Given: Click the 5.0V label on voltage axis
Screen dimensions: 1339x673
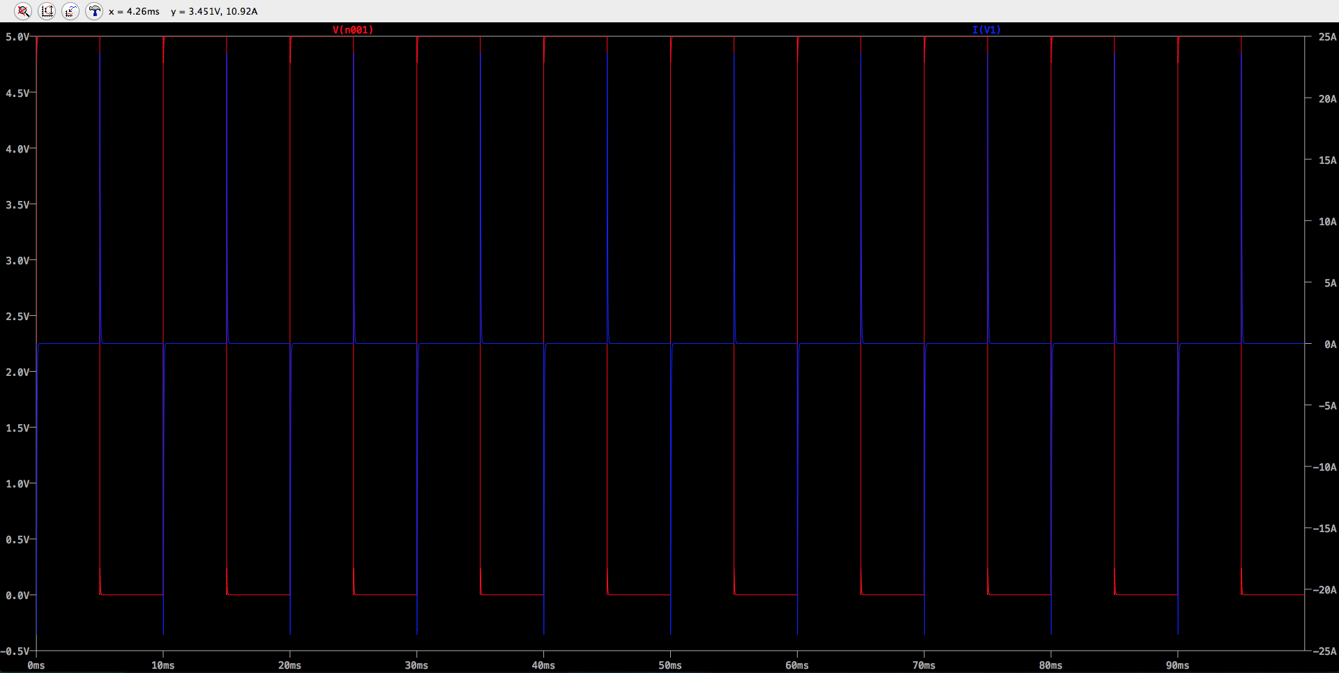Looking at the screenshot, I should [x=17, y=37].
